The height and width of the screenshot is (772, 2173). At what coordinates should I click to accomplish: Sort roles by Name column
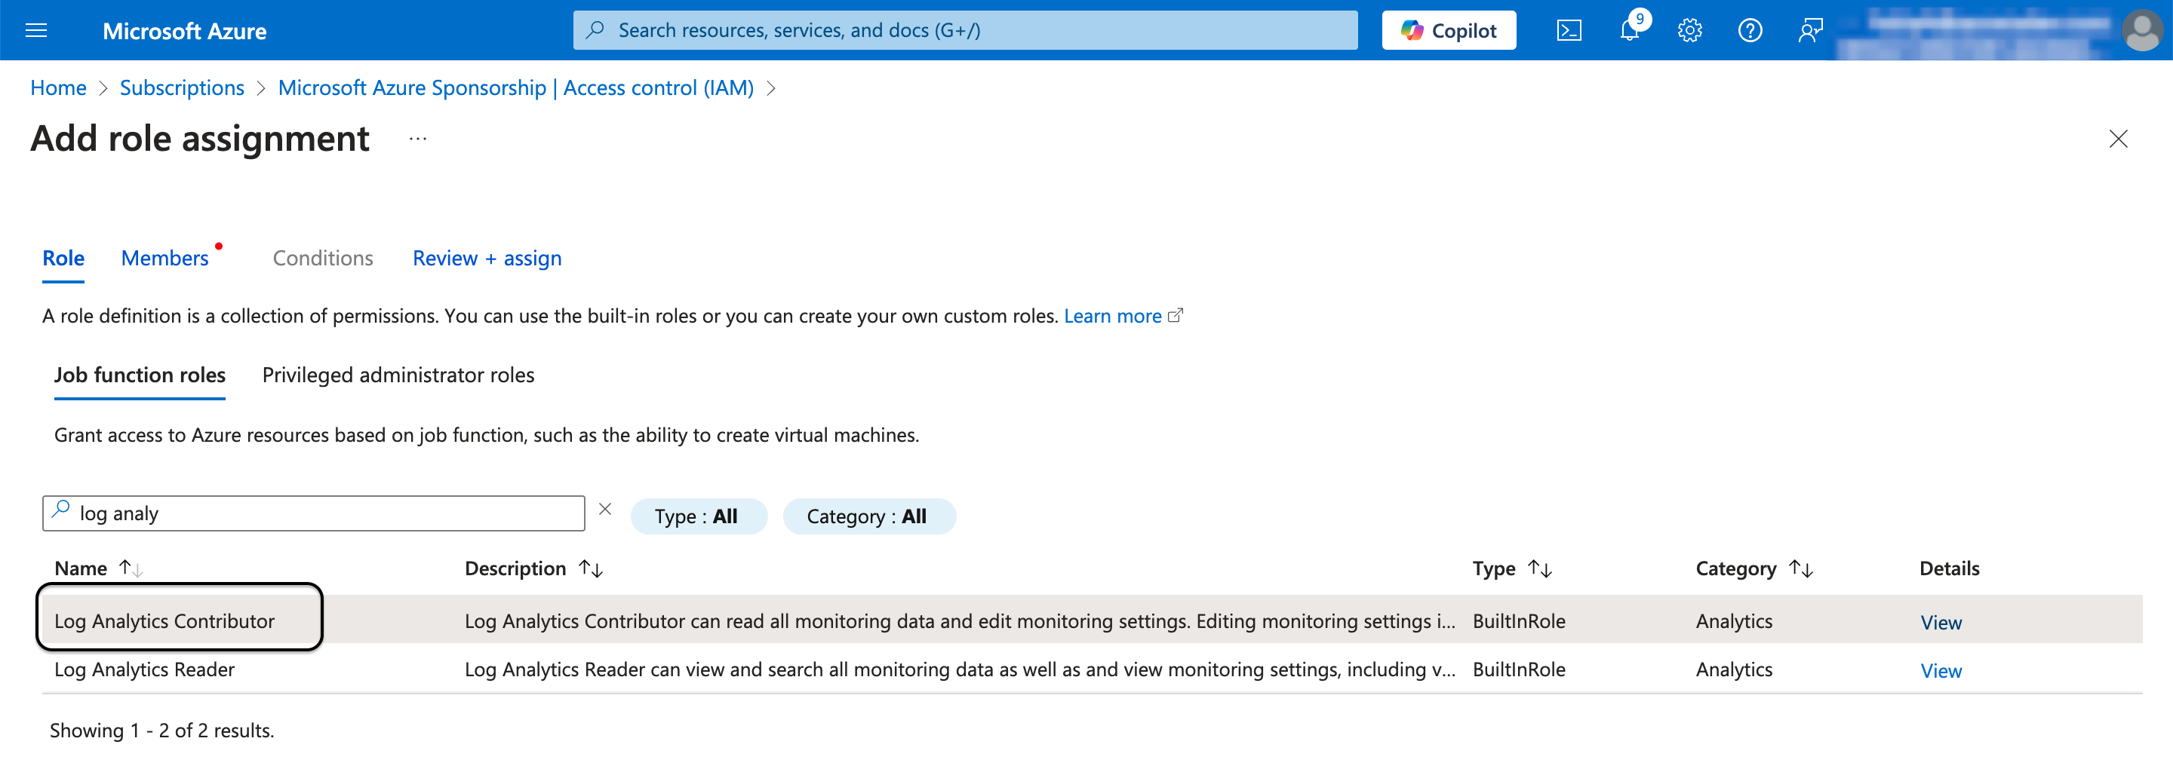tap(98, 569)
